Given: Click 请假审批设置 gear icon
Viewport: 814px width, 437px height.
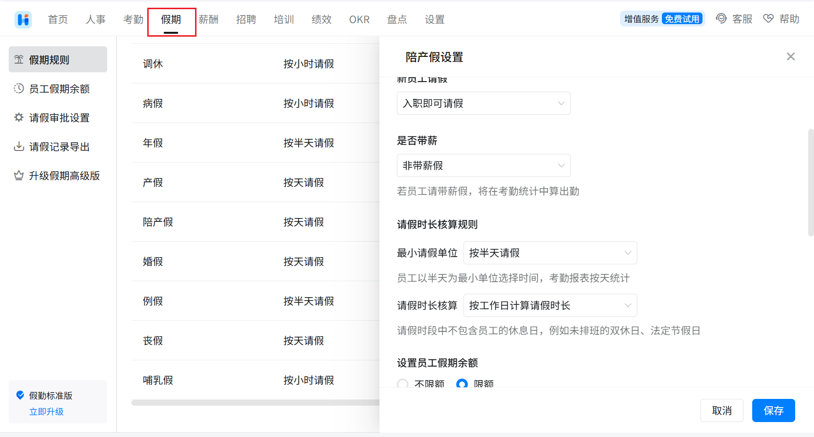Looking at the screenshot, I should tap(19, 117).
